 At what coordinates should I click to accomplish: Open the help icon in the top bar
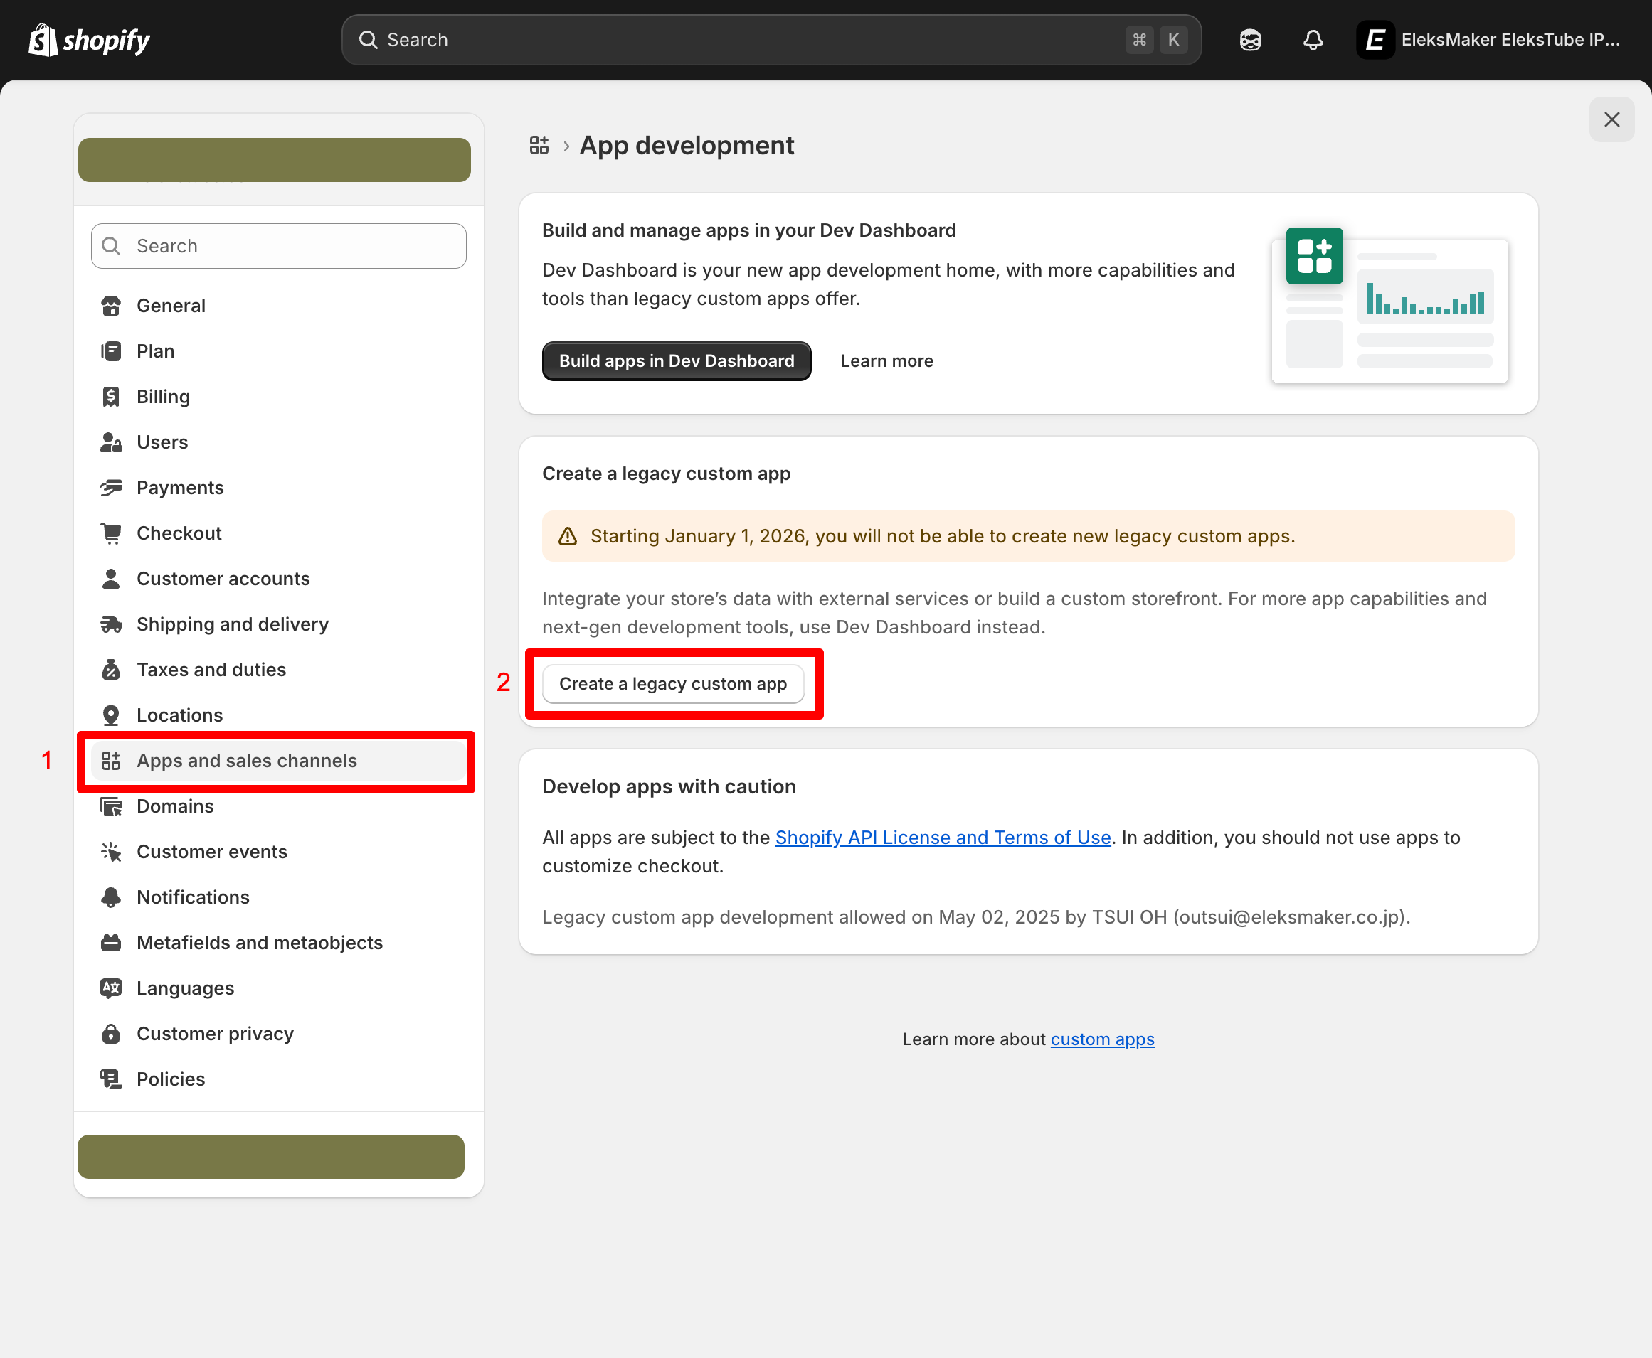click(x=1250, y=39)
